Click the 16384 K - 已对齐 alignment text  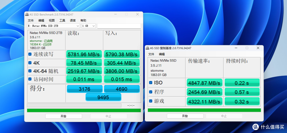click(x=40, y=44)
